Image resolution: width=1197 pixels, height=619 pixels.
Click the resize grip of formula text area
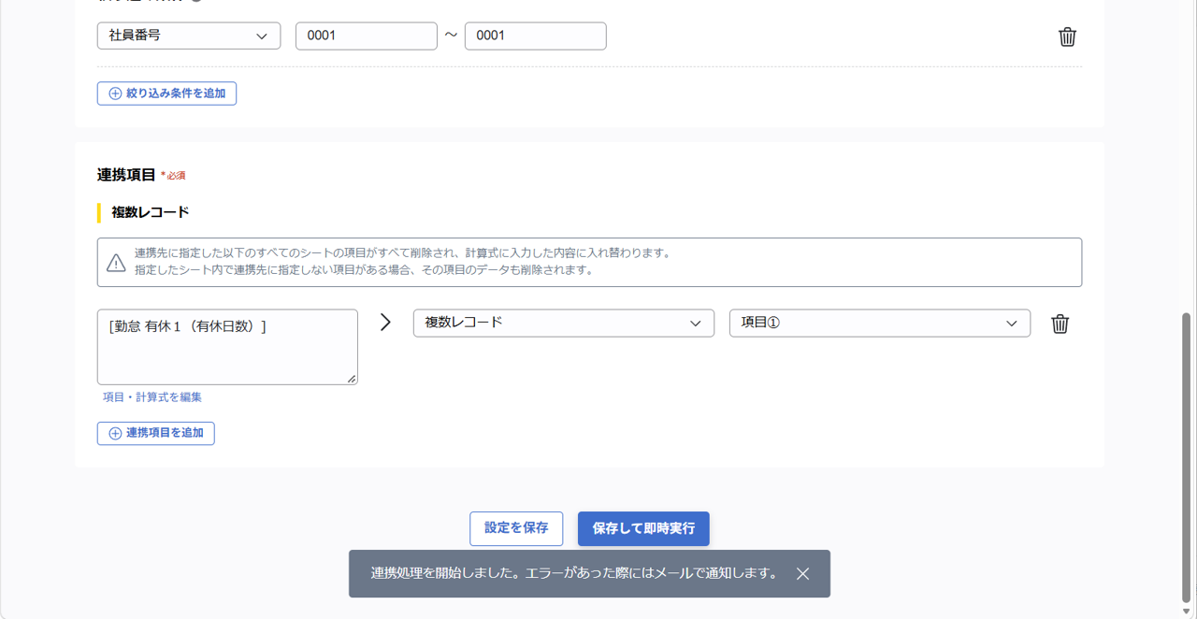352,379
